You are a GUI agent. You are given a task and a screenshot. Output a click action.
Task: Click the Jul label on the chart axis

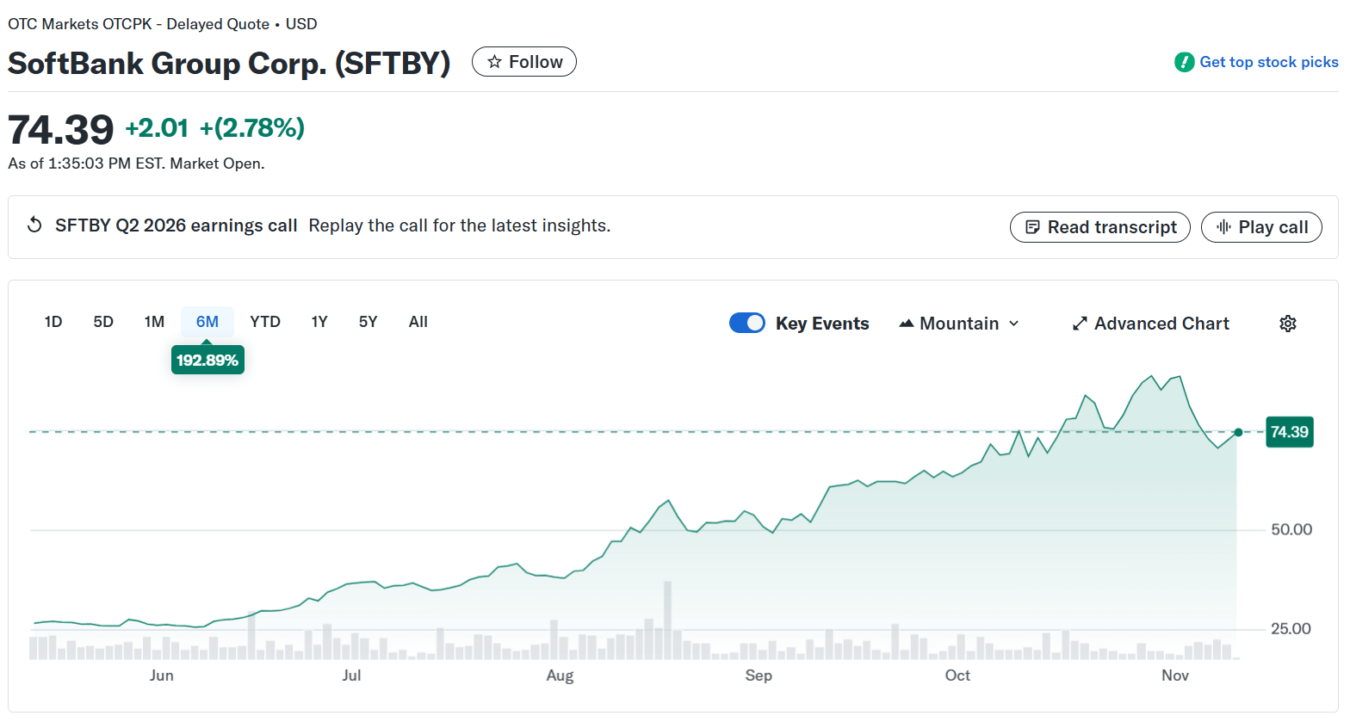point(351,676)
